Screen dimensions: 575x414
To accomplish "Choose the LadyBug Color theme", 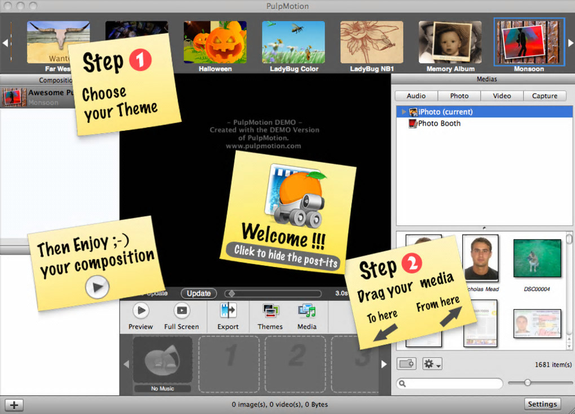I will point(293,42).
